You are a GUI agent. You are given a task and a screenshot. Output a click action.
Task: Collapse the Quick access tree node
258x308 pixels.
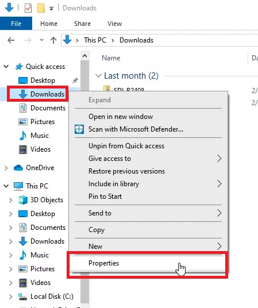click(x=6, y=67)
